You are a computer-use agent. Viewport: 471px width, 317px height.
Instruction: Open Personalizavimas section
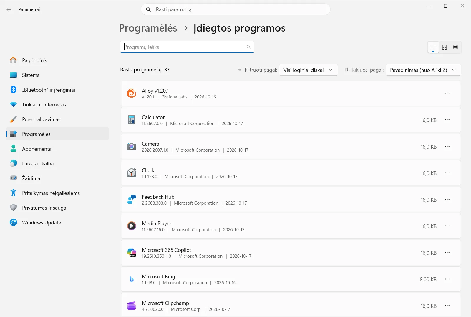(57, 119)
